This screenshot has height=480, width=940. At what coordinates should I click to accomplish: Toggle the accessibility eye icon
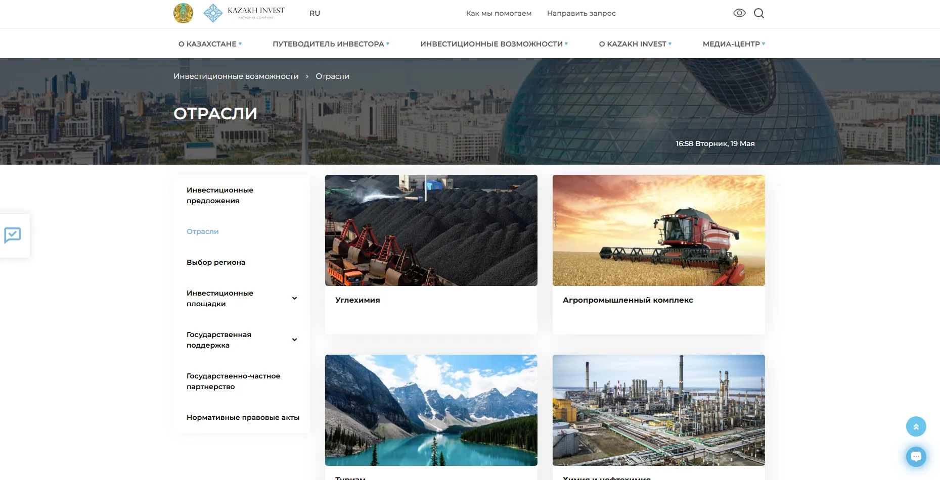point(739,13)
